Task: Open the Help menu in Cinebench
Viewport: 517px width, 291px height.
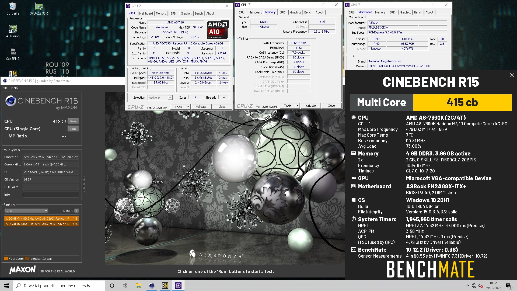Action: [x=15, y=88]
